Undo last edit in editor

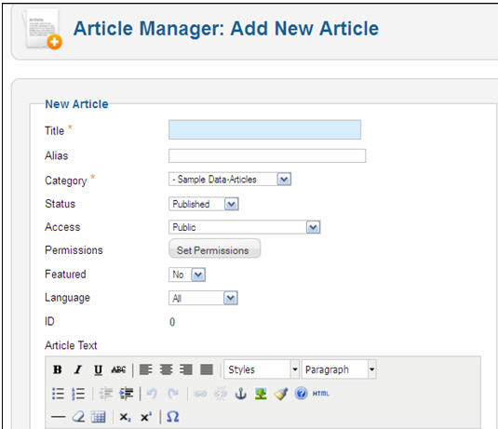click(x=152, y=394)
